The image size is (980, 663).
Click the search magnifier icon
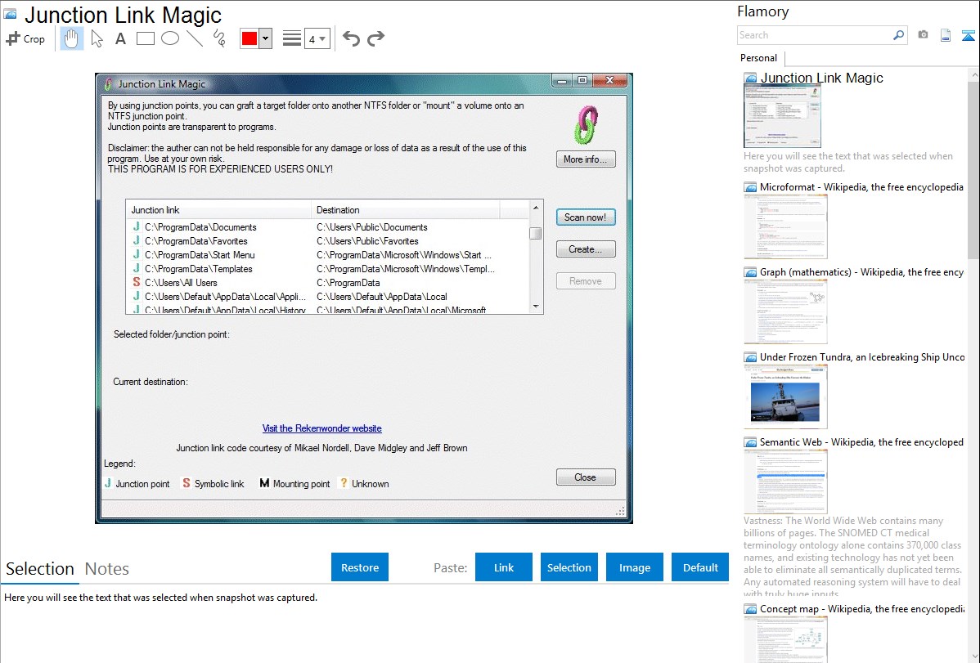point(898,35)
